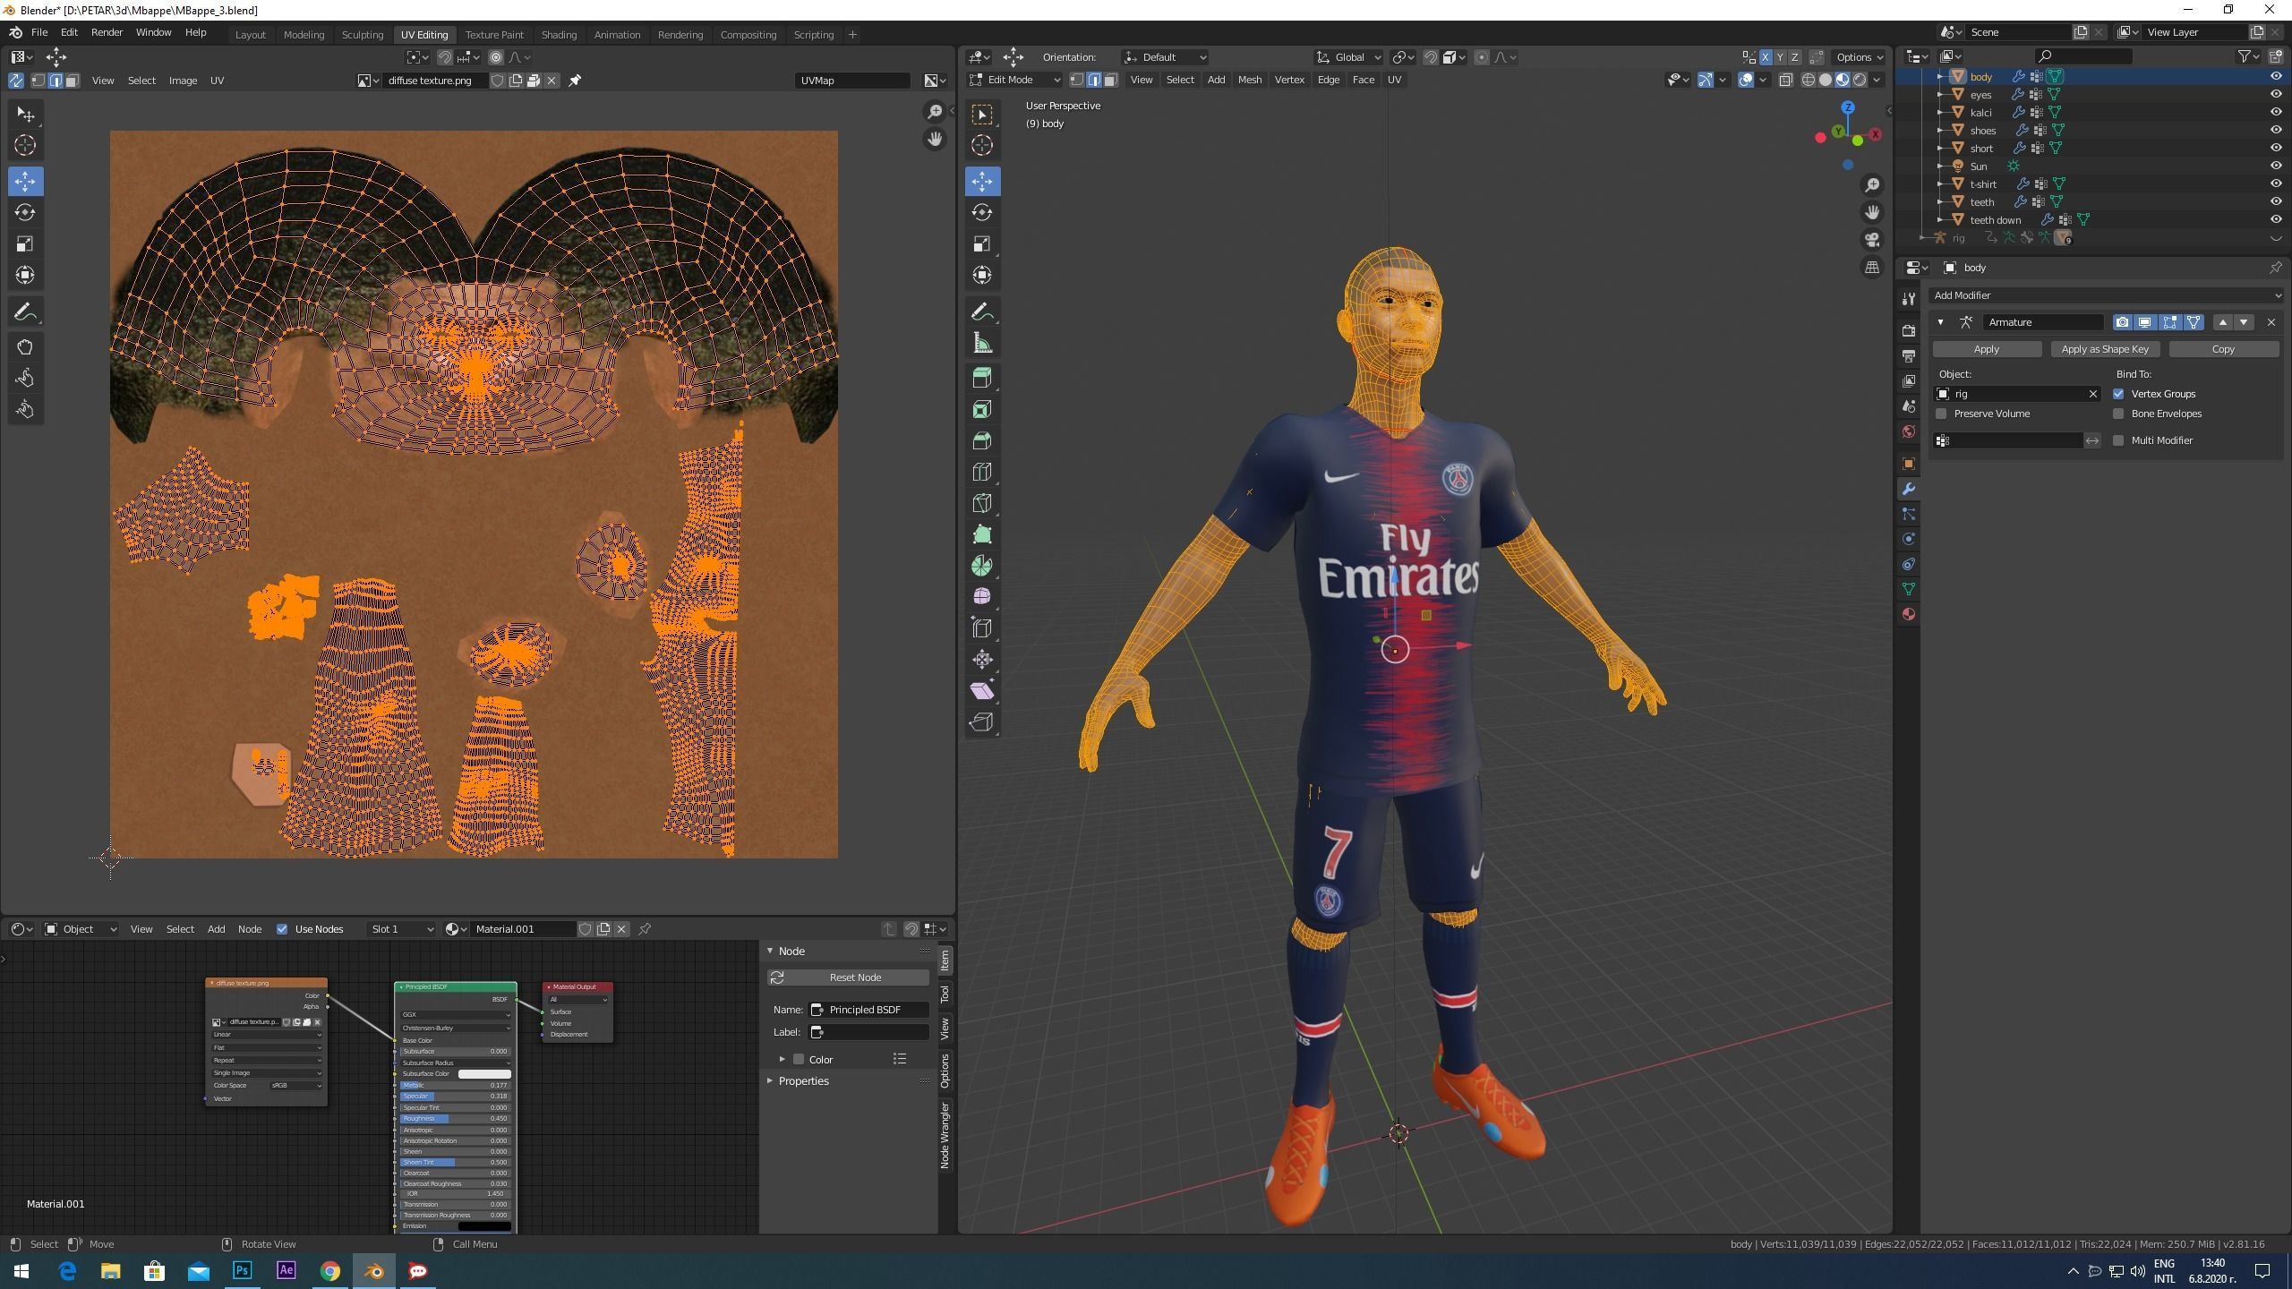The width and height of the screenshot is (2292, 1289).
Task: Uncheck Vertex Groups in the Armature modifier
Action: (2120, 394)
